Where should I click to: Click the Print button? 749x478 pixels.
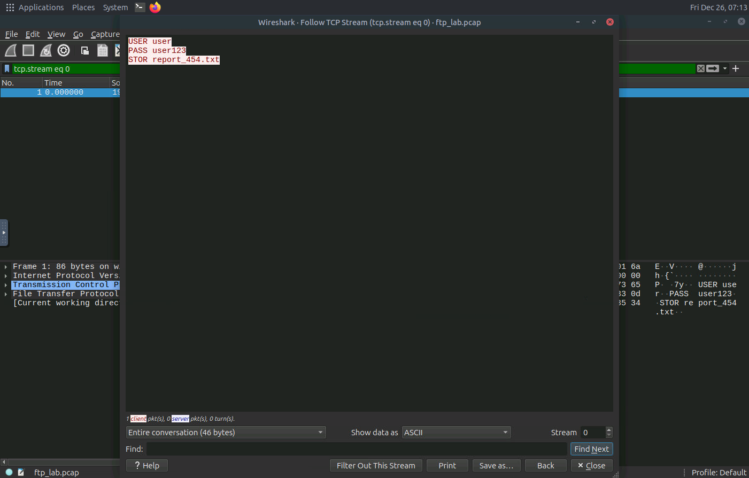tap(447, 465)
